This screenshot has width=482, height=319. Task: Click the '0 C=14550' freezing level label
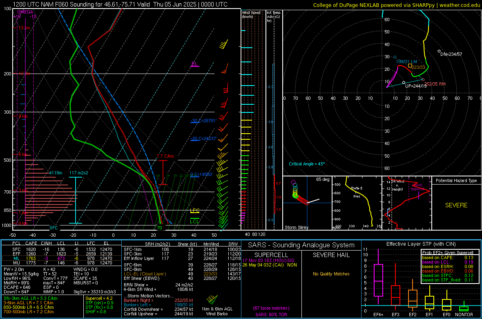(x=201, y=174)
